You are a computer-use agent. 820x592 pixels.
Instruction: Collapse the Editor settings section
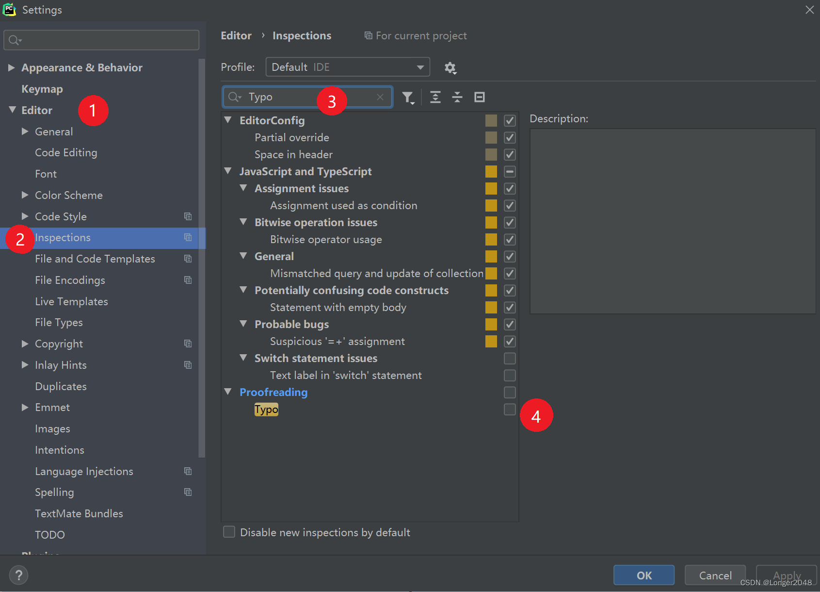[x=12, y=110]
